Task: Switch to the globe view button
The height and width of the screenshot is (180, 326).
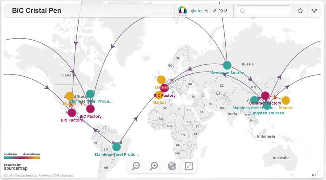Action: (x=172, y=166)
